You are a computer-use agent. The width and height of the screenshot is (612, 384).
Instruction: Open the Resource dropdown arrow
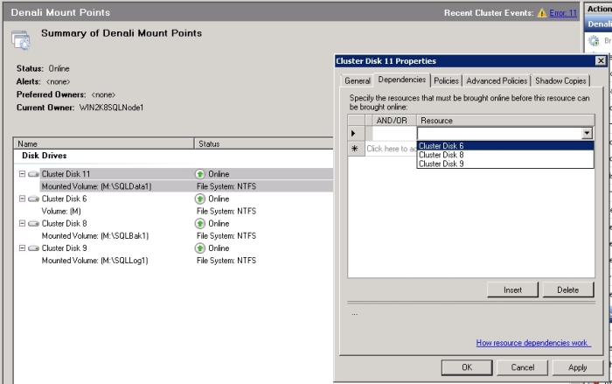[587, 133]
